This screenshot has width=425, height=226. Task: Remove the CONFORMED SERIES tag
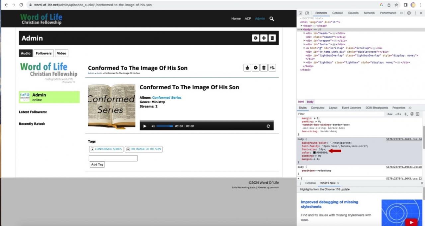pos(92,149)
